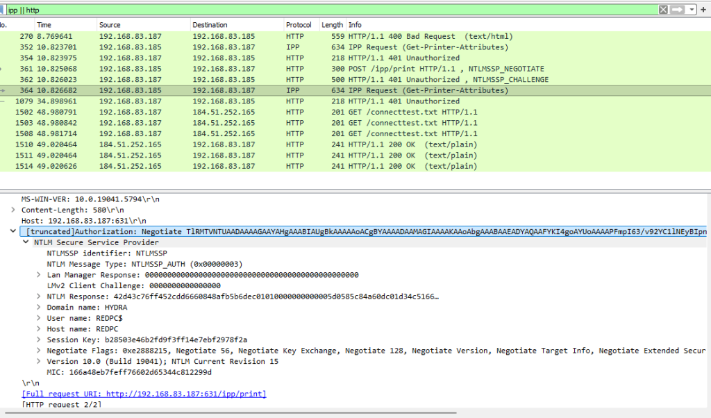Click inside the 'ipp || http' filter field
Viewport: 711px width, 418px height.
click(x=278, y=10)
